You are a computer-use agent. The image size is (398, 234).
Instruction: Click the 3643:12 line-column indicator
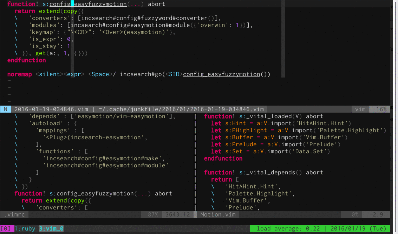click(x=178, y=214)
